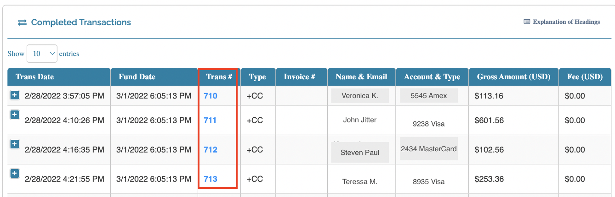The width and height of the screenshot is (615, 197).
Task: Sort by Trans # column header
Action: point(219,77)
